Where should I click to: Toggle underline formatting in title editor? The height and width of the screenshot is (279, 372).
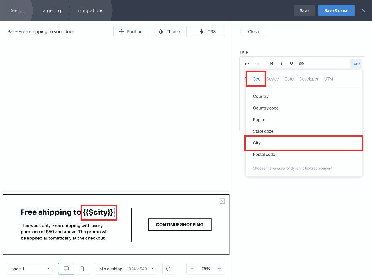click(x=291, y=64)
